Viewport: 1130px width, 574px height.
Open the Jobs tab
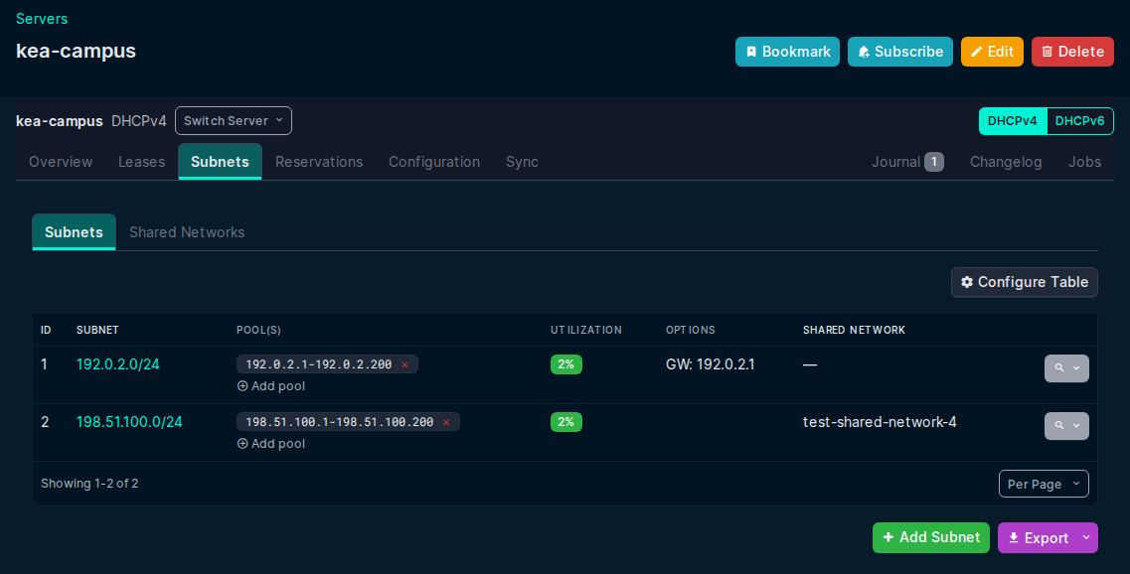click(x=1084, y=162)
